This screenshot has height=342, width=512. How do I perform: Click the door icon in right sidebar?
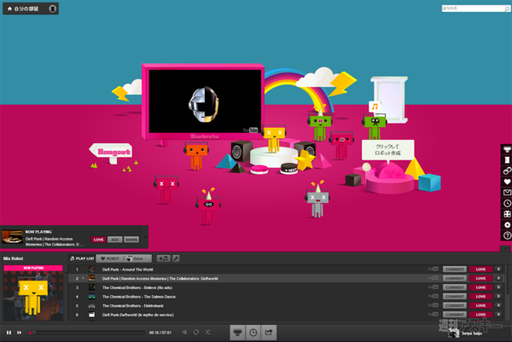tap(507, 159)
